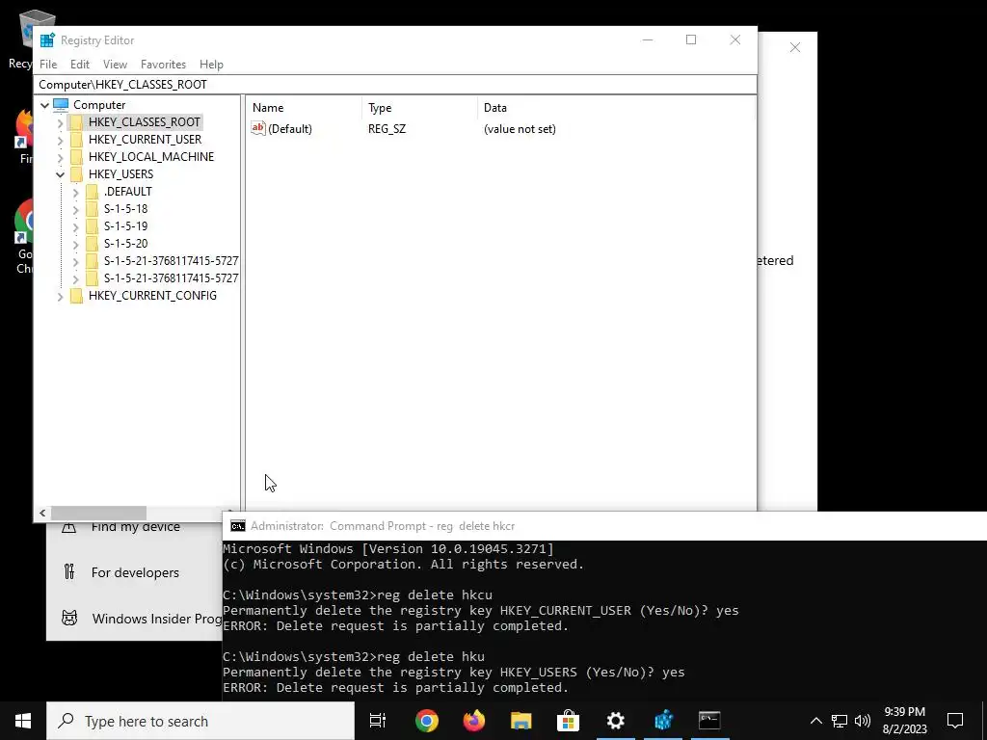Click the Registry Editor title bar icon
This screenshot has width=987, height=740.
[x=47, y=40]
